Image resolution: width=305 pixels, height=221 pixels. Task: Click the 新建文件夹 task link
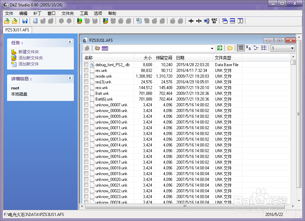coord(29,52)
